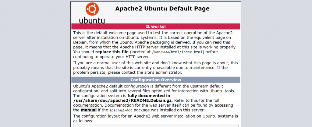Click the 'It works!' red banner
The width and height of the screenshot is (312, 127).
click(x=156, y=26)
